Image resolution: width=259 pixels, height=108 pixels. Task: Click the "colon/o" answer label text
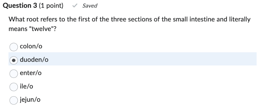tap(31, 47)
